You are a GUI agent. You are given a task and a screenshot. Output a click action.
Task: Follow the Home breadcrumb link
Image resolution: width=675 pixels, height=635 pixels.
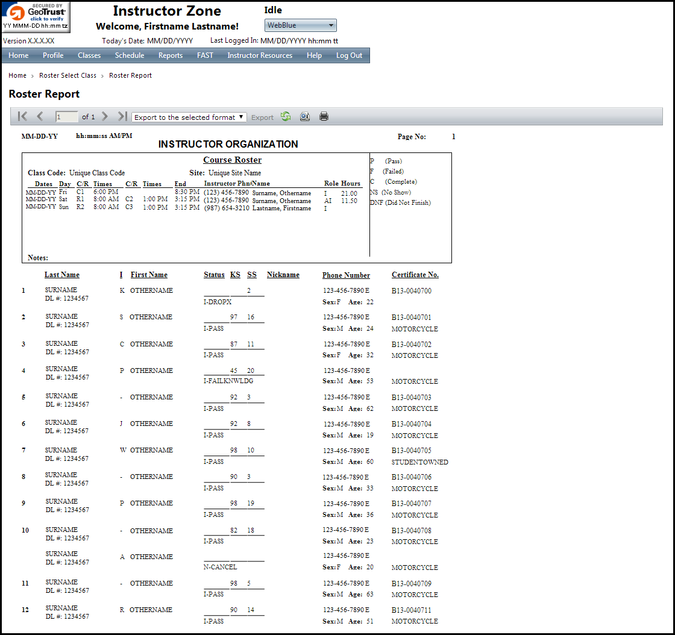[17, 75]
